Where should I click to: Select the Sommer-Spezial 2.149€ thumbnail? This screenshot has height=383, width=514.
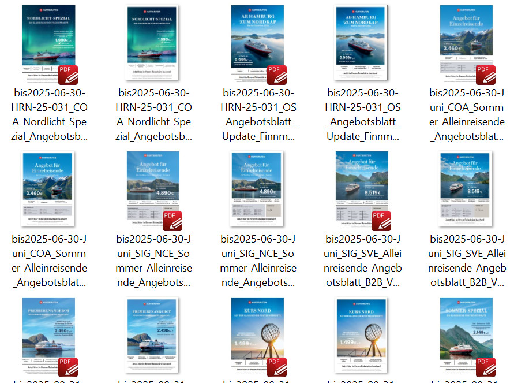(466, 336)
